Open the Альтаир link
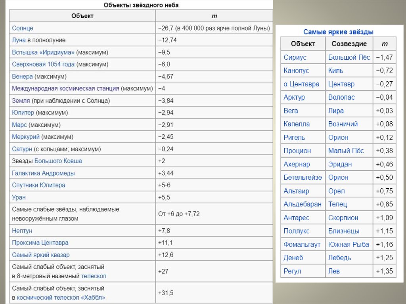 296,191
